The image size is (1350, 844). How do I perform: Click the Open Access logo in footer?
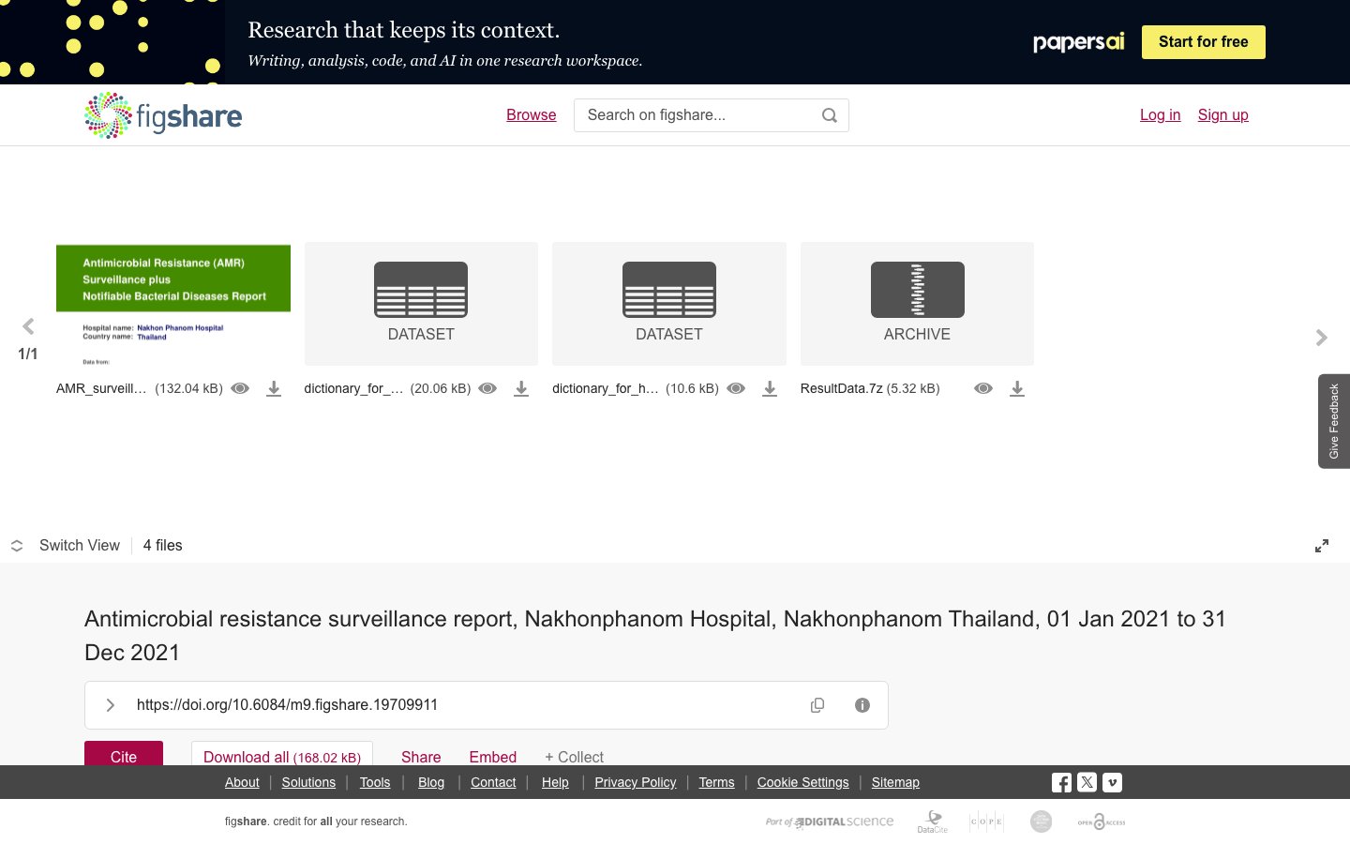click(1102, 821)
